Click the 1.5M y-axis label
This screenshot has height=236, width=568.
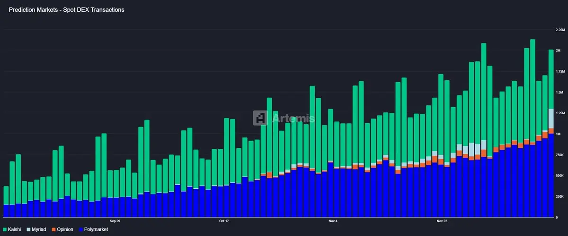point(559,92)
